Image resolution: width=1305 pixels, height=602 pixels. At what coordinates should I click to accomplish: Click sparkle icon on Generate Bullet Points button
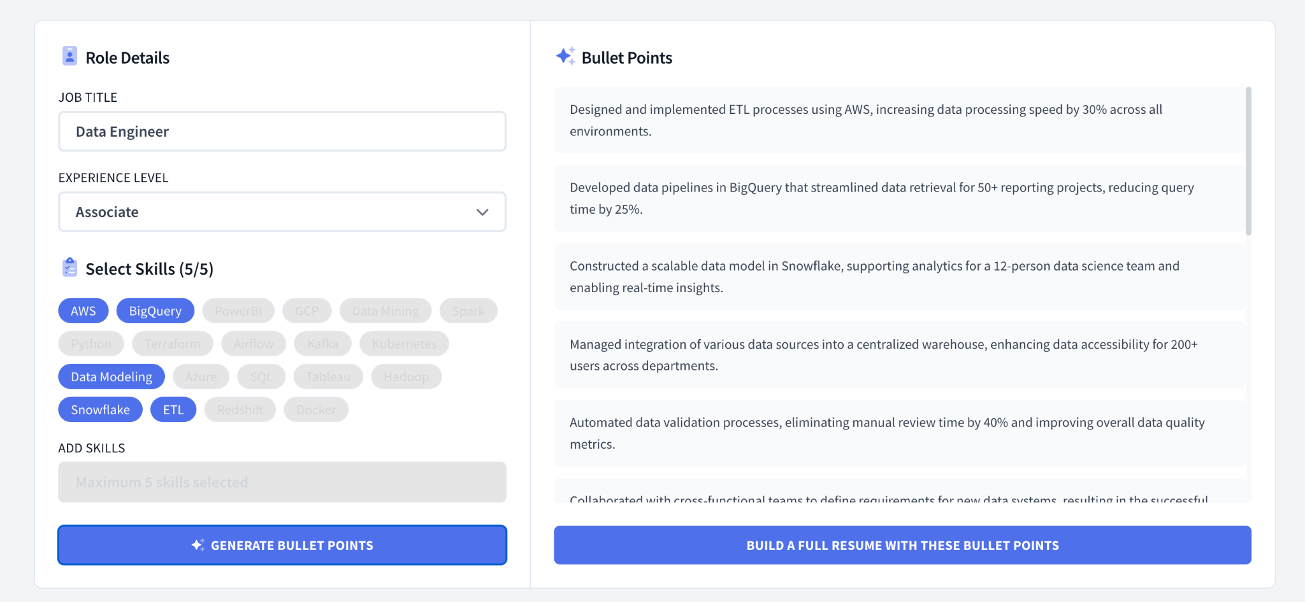pyautogui.click(x=198, y=545)
